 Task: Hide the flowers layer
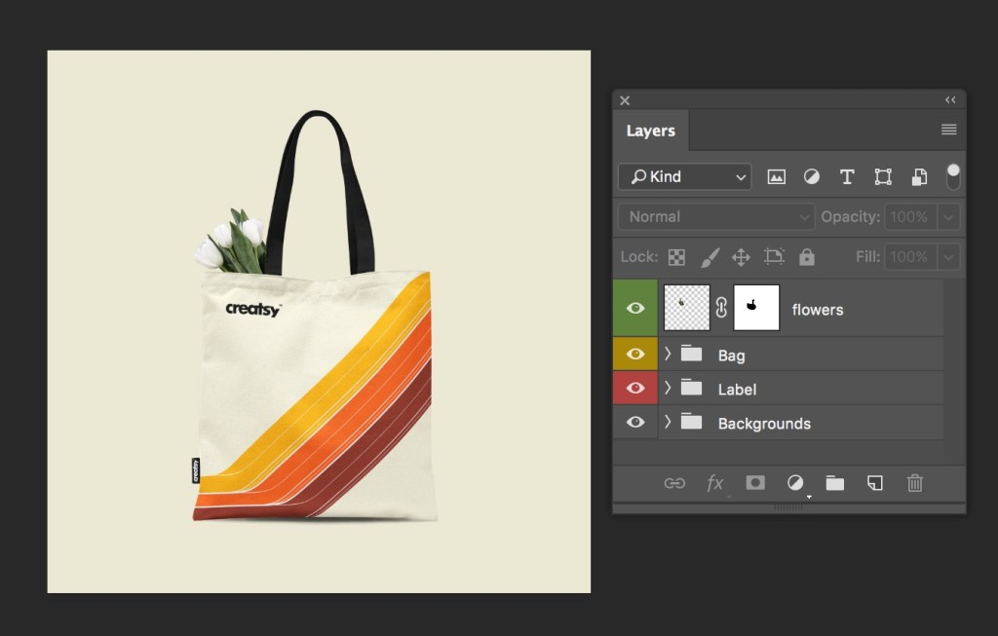pyautogui.click(x=634, y=307)
